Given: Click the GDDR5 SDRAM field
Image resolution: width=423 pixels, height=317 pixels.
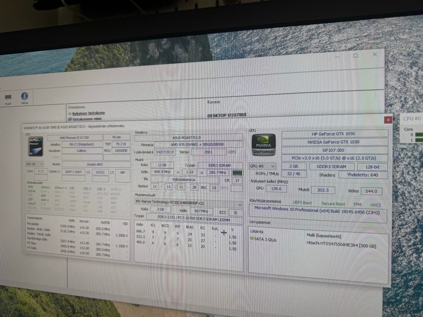Looking at the screenshot, I should [x=331, y=166].
